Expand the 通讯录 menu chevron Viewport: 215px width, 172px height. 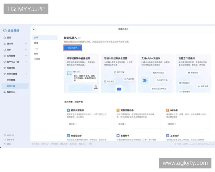coord(26,44)
